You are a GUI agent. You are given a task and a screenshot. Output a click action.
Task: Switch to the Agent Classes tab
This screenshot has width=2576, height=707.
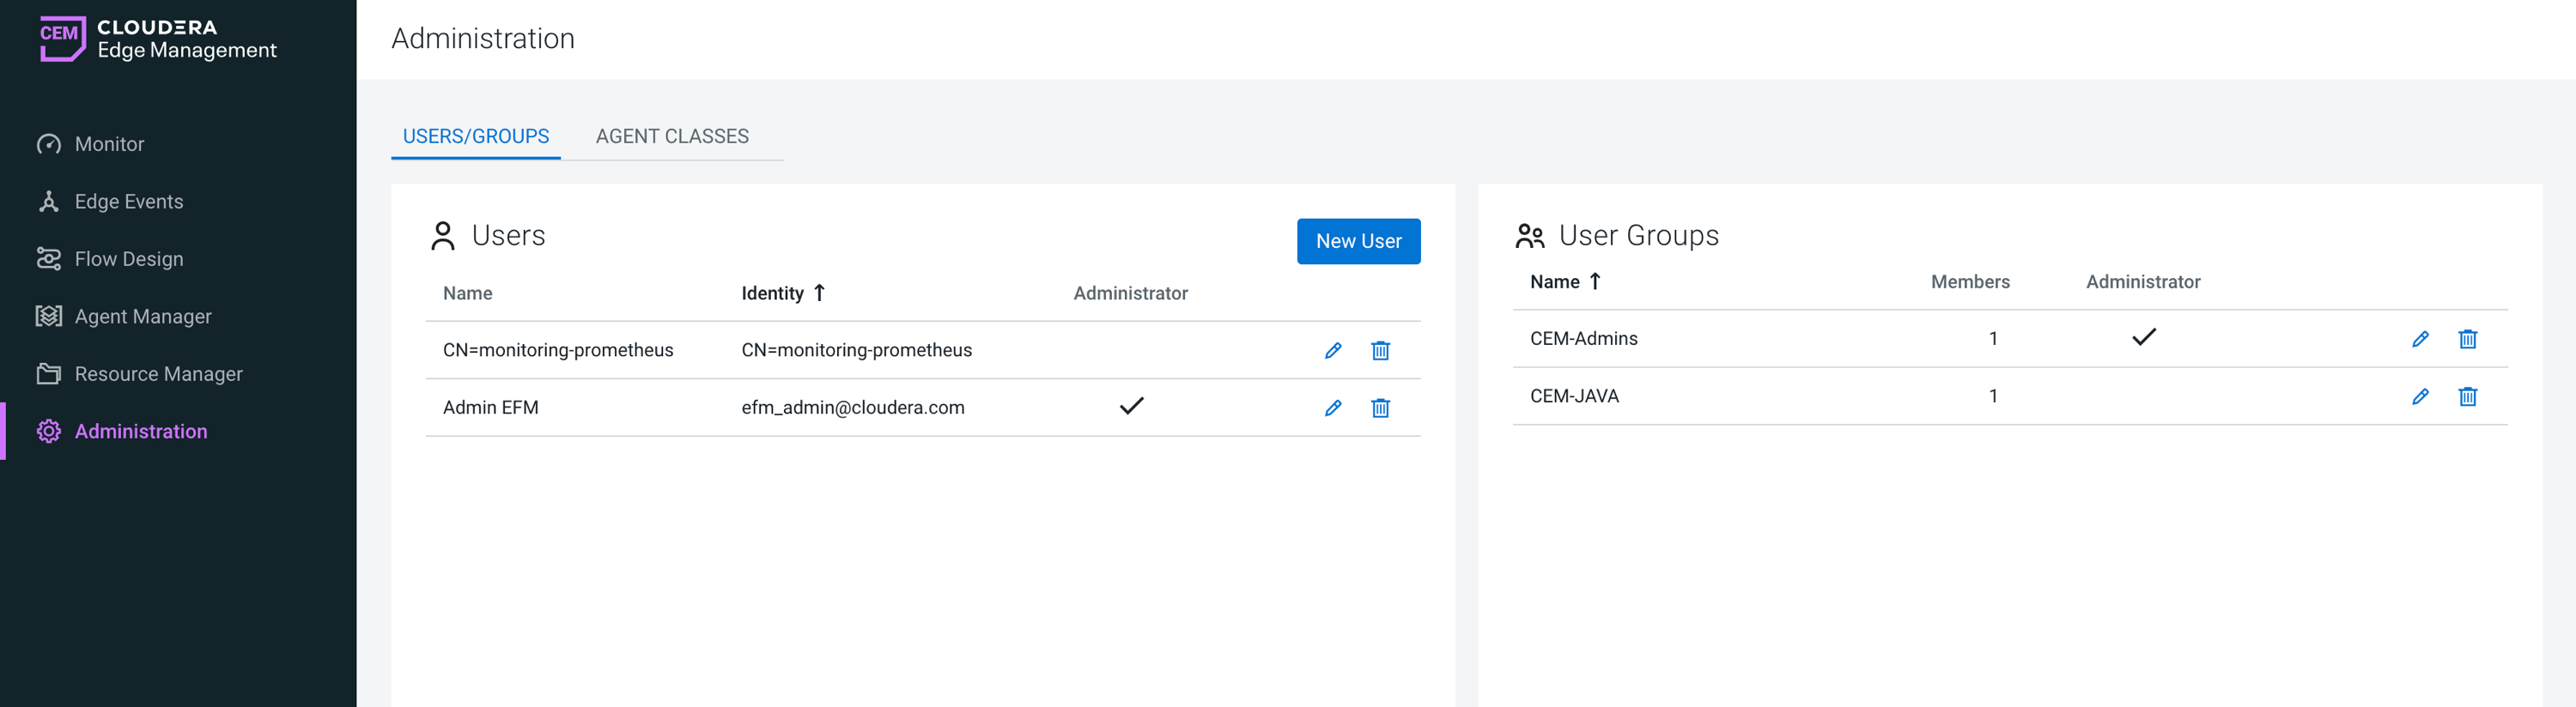click(x=671, y=136)
